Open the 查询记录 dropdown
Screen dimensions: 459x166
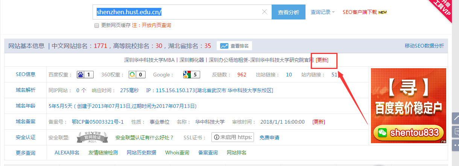coord(323,12)
